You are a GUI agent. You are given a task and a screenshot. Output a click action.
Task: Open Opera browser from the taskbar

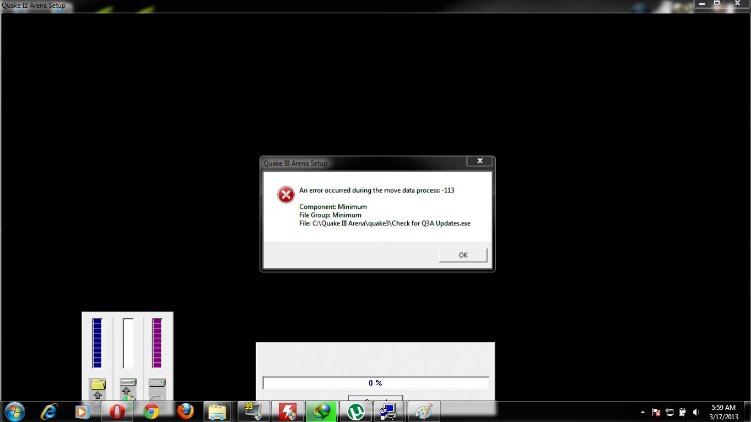pyautogui.click(x=117, y=412)
